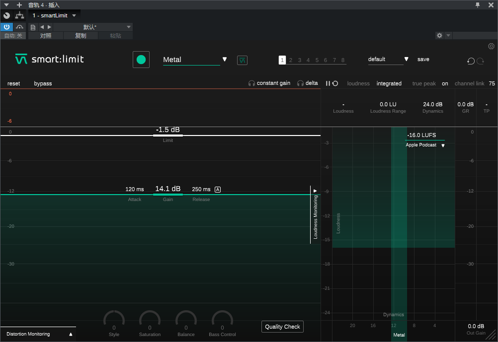
Task: Open plugin settings gear at top right
Action: pyautogui.click(x=491, y=46)
